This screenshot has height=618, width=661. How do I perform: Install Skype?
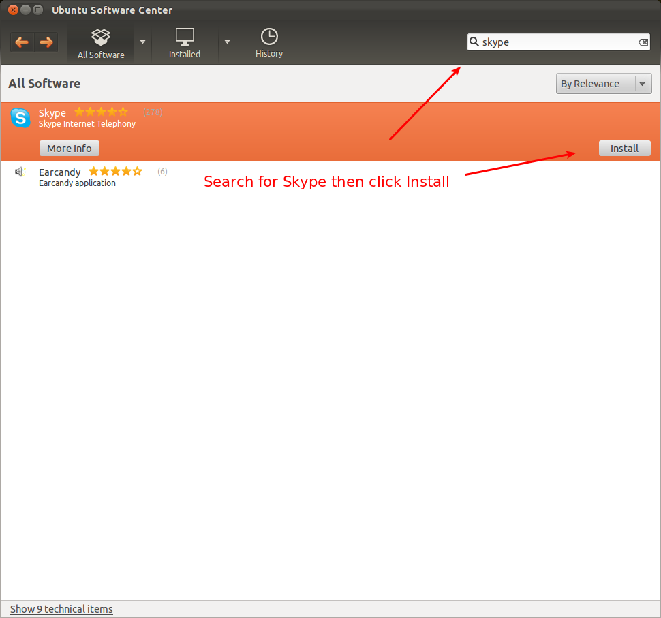pyautogui.click(x=624, y=149)
